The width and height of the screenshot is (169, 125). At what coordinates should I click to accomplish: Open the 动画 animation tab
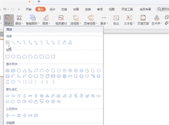(76, 9)
